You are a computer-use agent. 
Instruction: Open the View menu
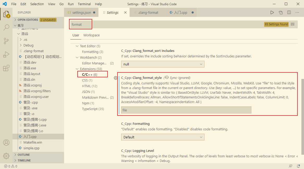(x=52, y=4)
